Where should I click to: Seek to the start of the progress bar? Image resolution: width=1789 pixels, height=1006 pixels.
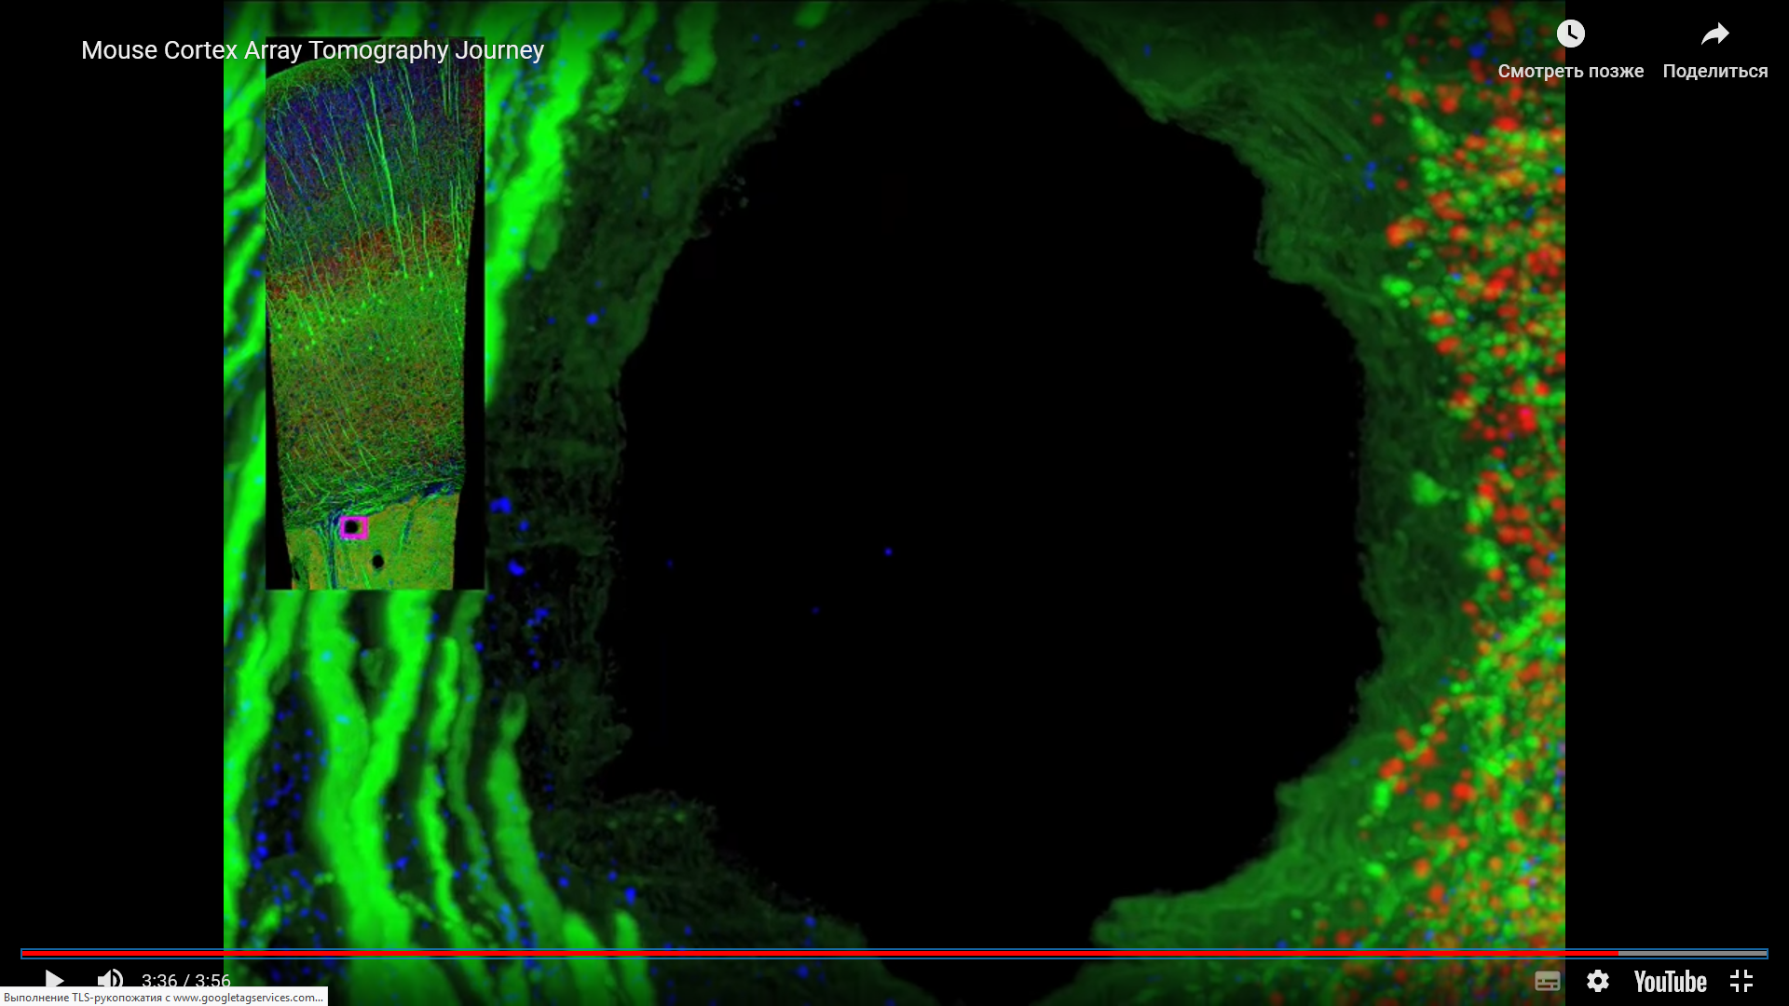pos(24,953)
